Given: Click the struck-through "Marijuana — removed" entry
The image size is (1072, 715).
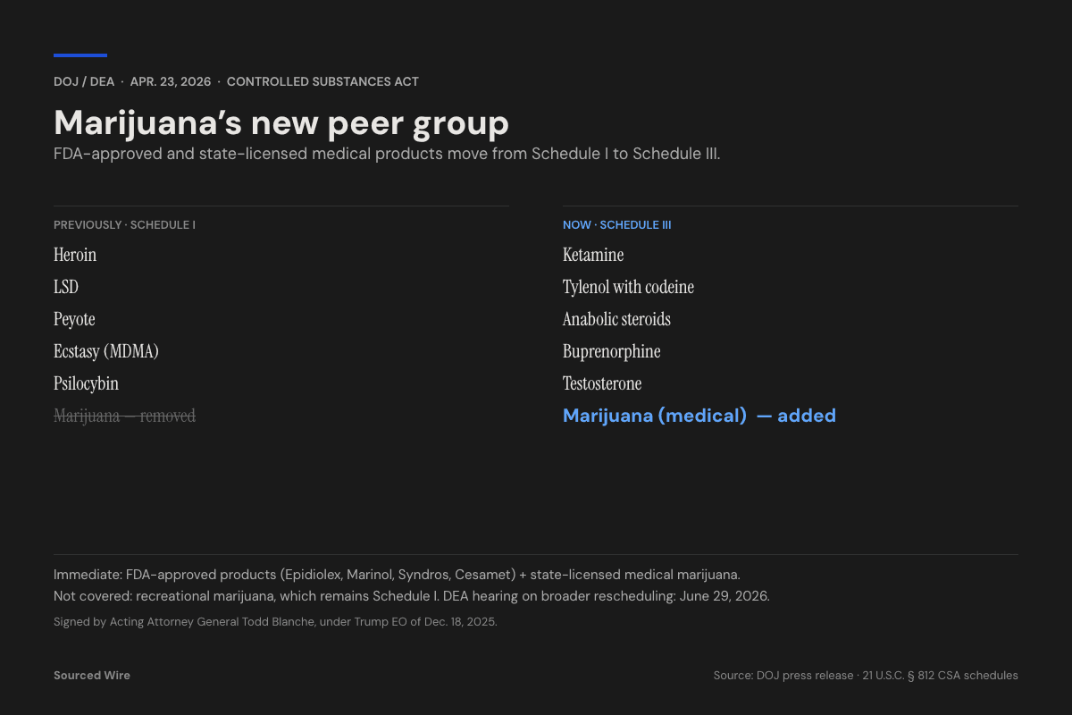Looking at the screenshot, I should pyautogui.click(x=124, y=416).
